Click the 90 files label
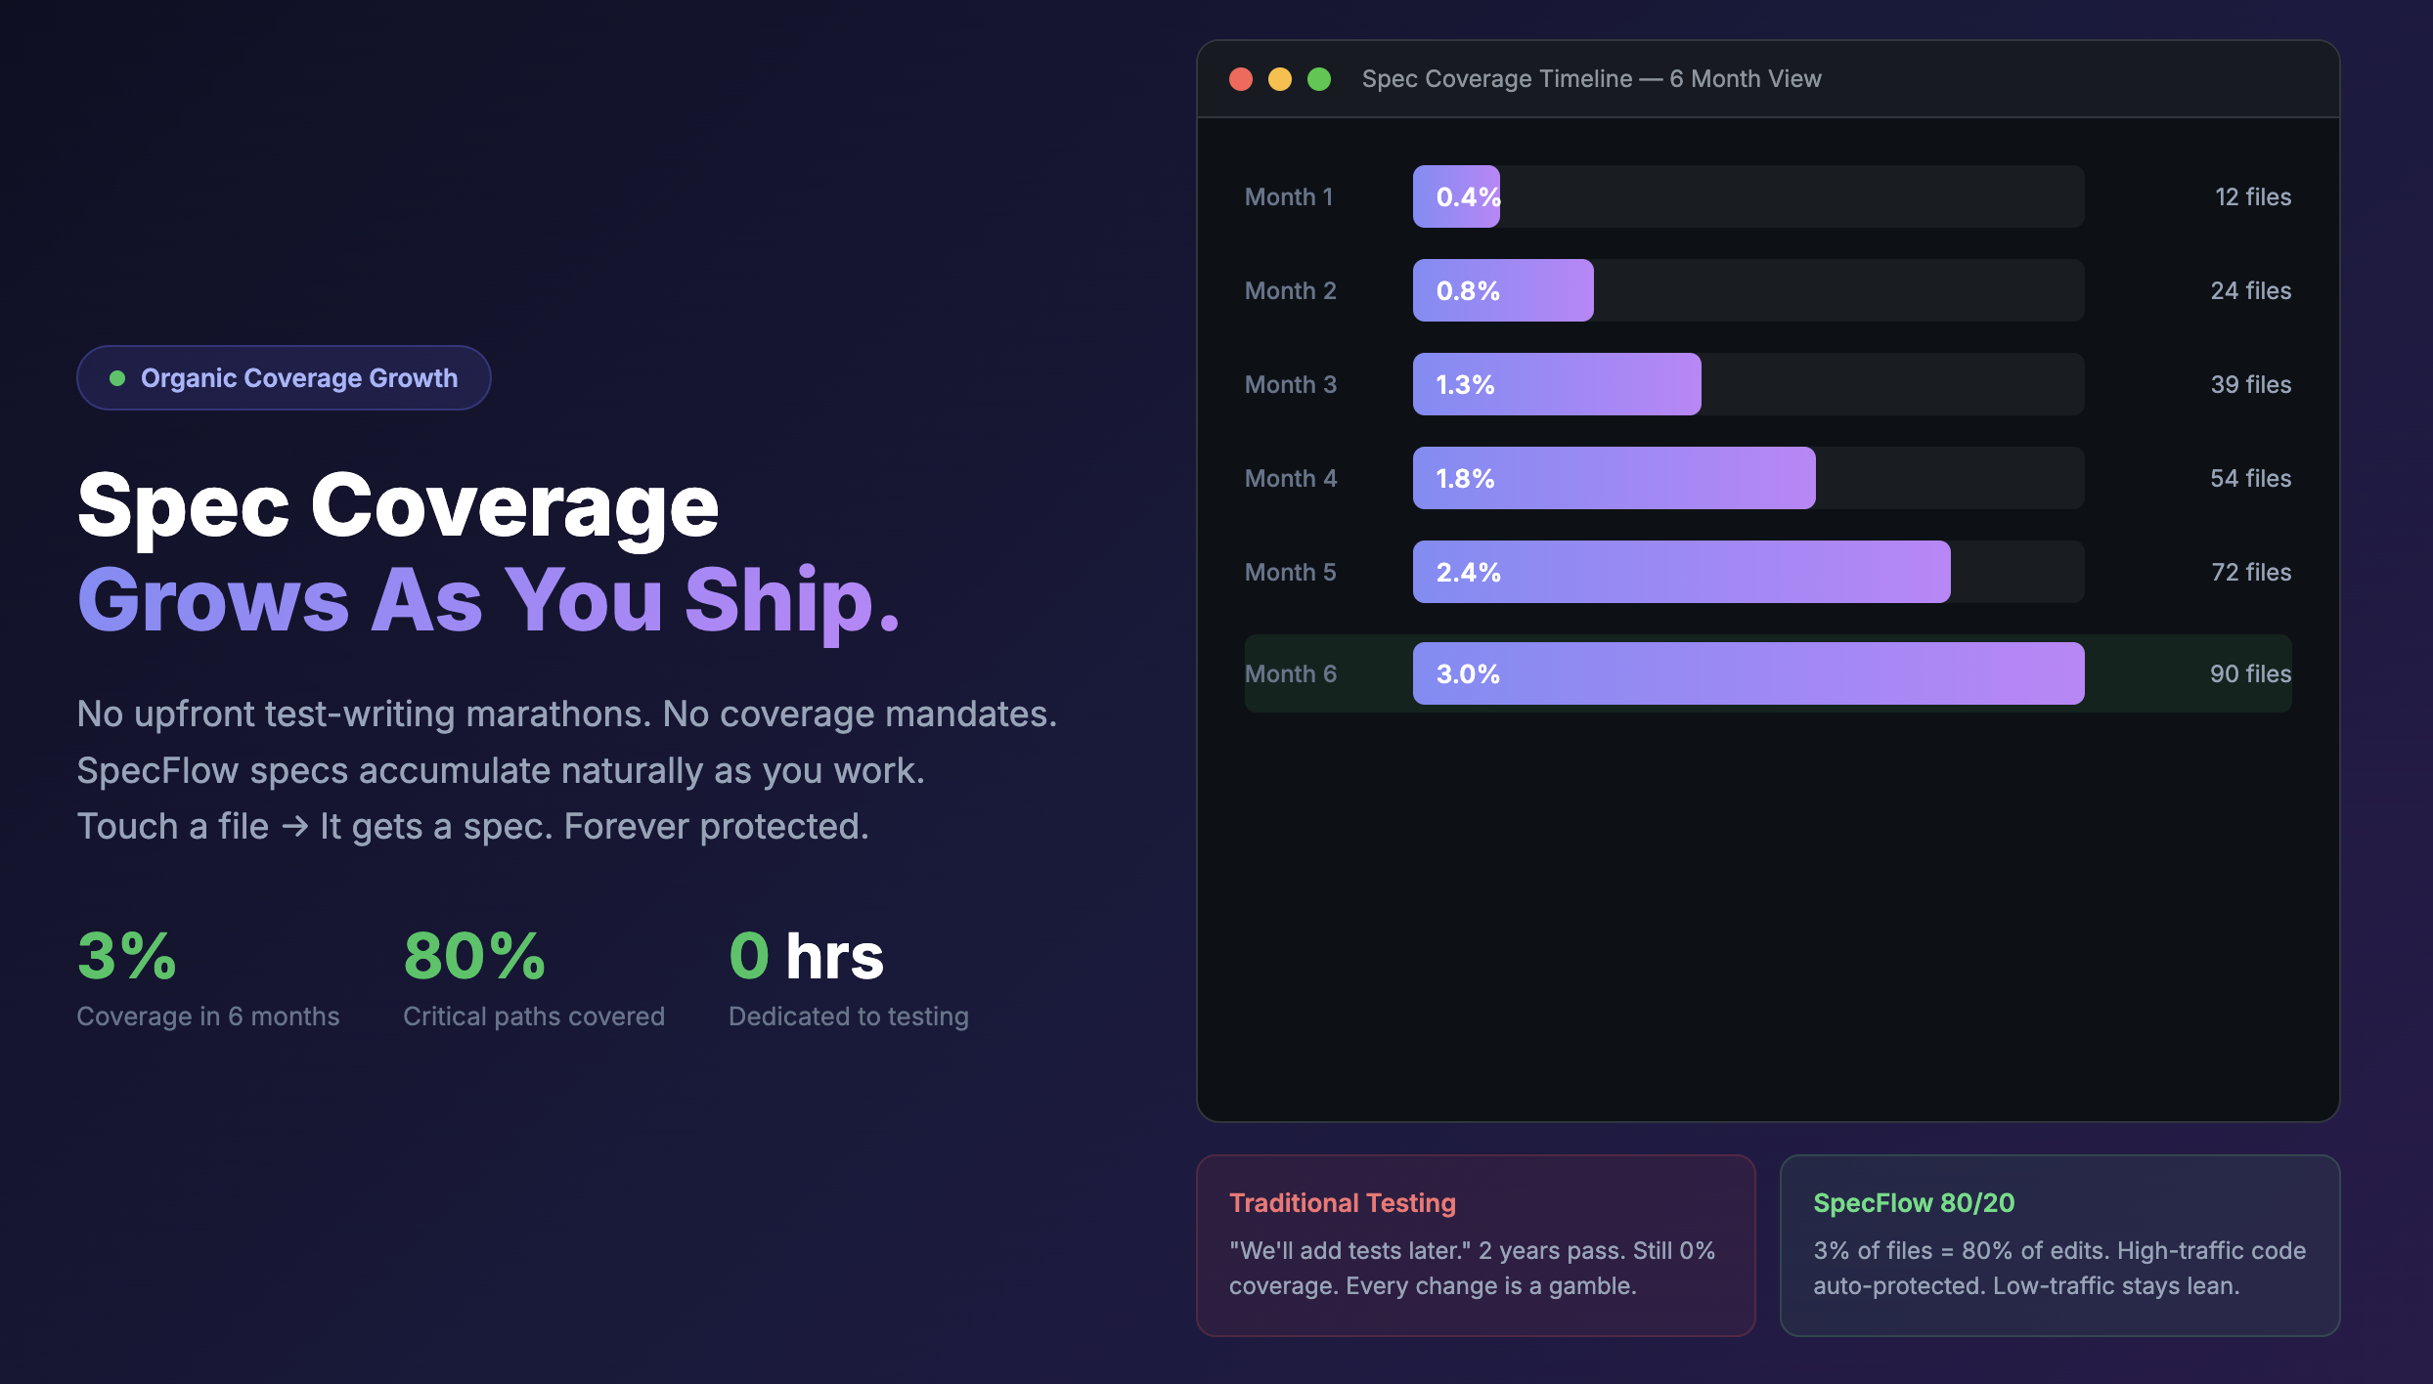The image size is (2433, 1384). (x=2250, y=673)
